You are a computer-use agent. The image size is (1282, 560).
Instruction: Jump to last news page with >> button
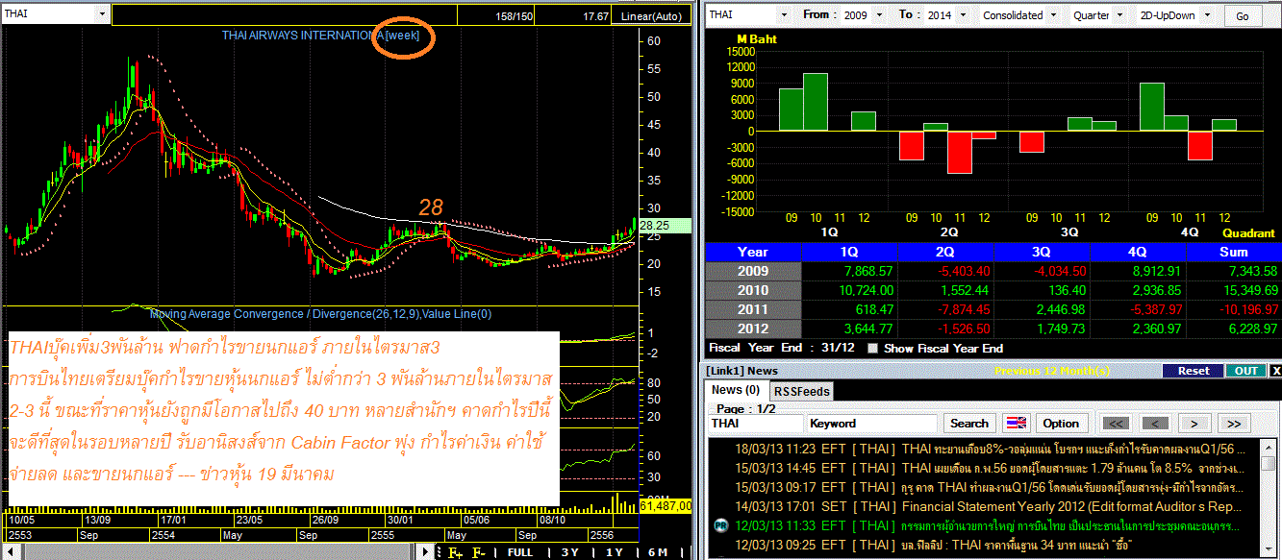pos(1235,423)
